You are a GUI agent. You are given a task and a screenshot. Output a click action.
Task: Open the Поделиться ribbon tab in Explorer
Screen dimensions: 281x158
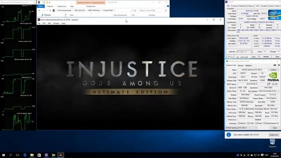(x=61, y=6)
